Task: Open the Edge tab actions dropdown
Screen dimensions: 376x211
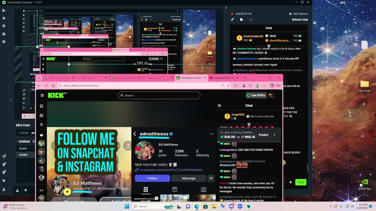Action: coord(39,78)
